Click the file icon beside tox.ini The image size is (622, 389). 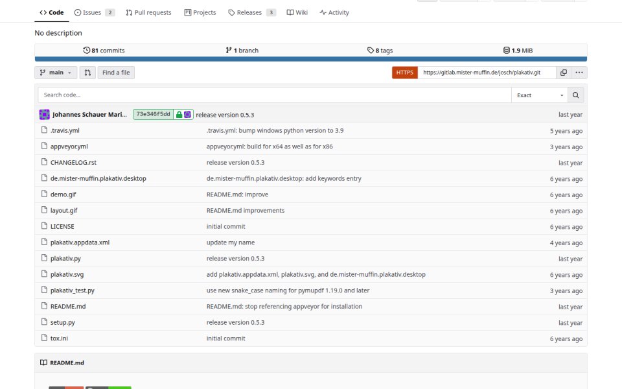click(45, 338)
